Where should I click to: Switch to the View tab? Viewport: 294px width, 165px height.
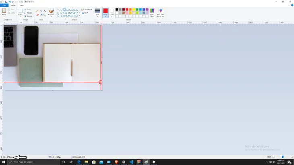click(x=22, y=5)
